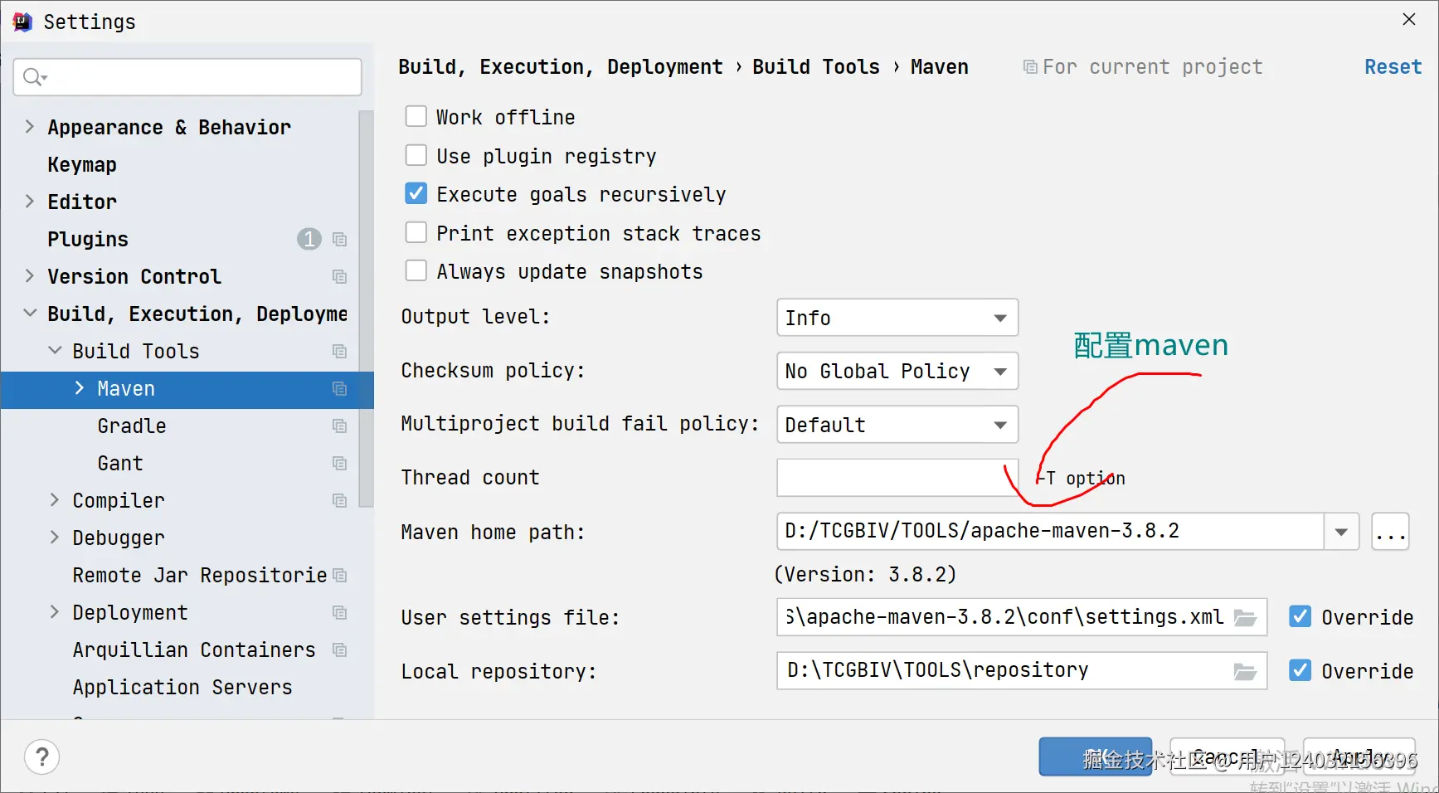Click folder icon in Local repository field

[1245, 672]
